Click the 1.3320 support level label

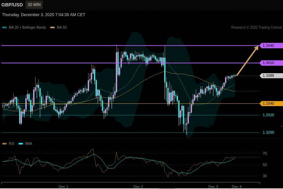pos(268,115)
